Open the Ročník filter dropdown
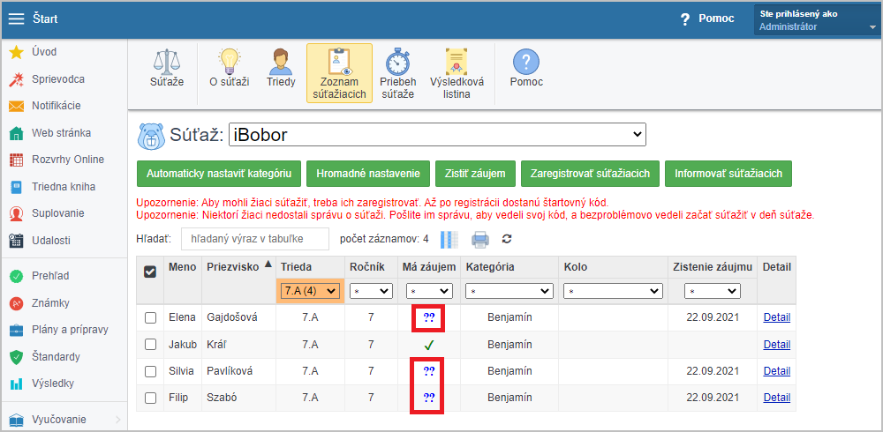 (371, 291)
